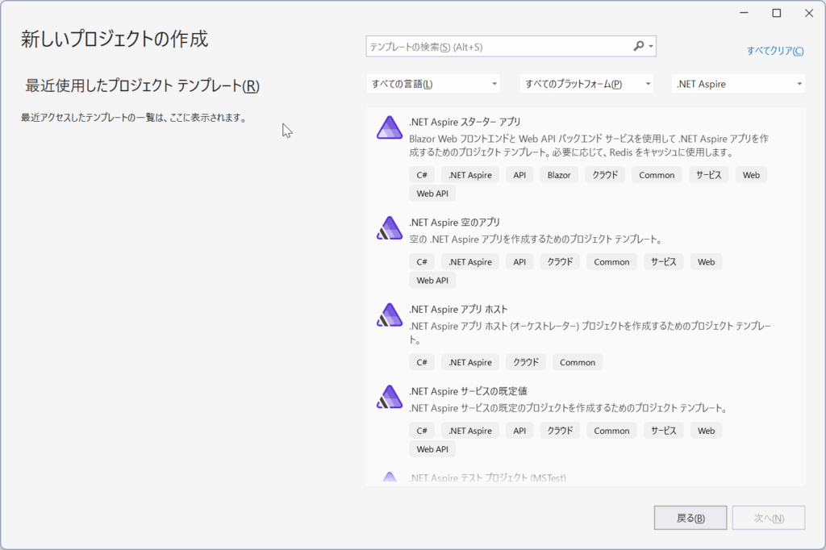Click the Common tag under アプリ ホスト
Screen dimensions: 826x550
[578, 362]
